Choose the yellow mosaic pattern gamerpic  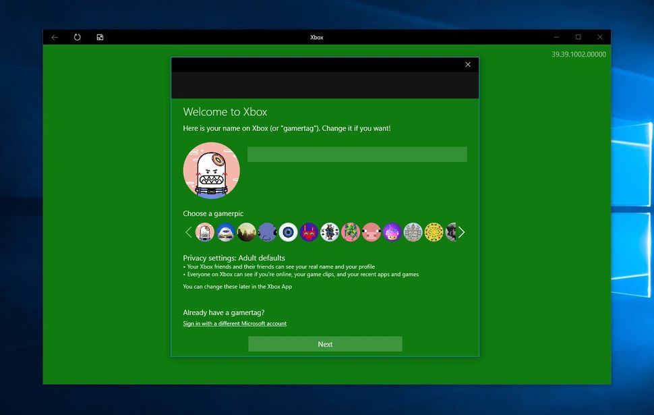tap(434, 232)
